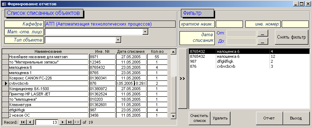Click table scrollbar up arrow
This screenshot has width=312, height=128.
click(173, 52)
